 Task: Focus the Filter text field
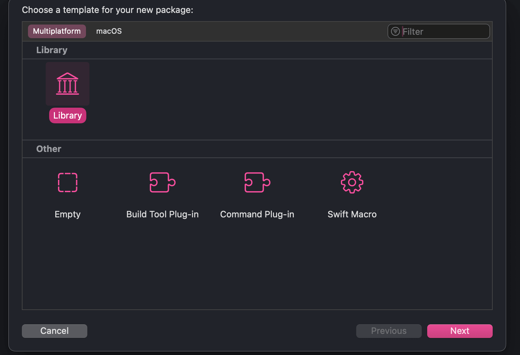pos(439,31)
